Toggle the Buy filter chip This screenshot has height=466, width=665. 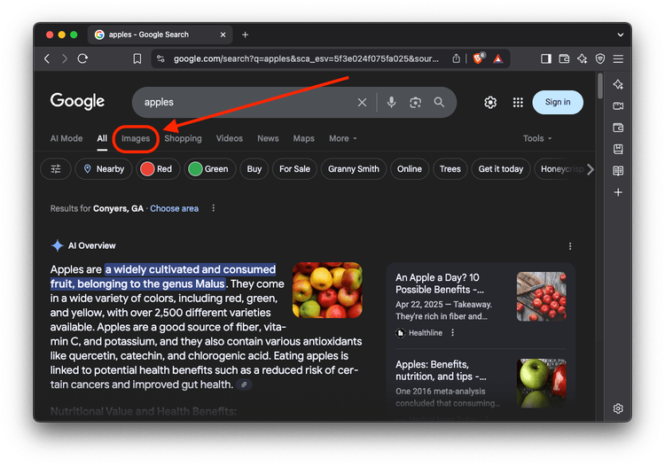pos(254,169)
